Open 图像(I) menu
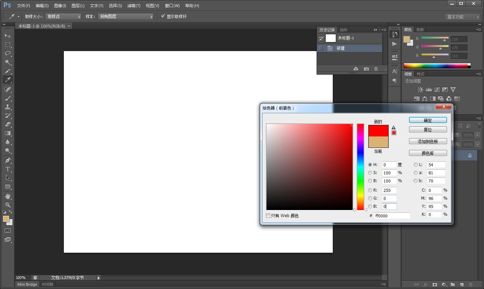Screen dimensions: 484x289 click(60, 6)
